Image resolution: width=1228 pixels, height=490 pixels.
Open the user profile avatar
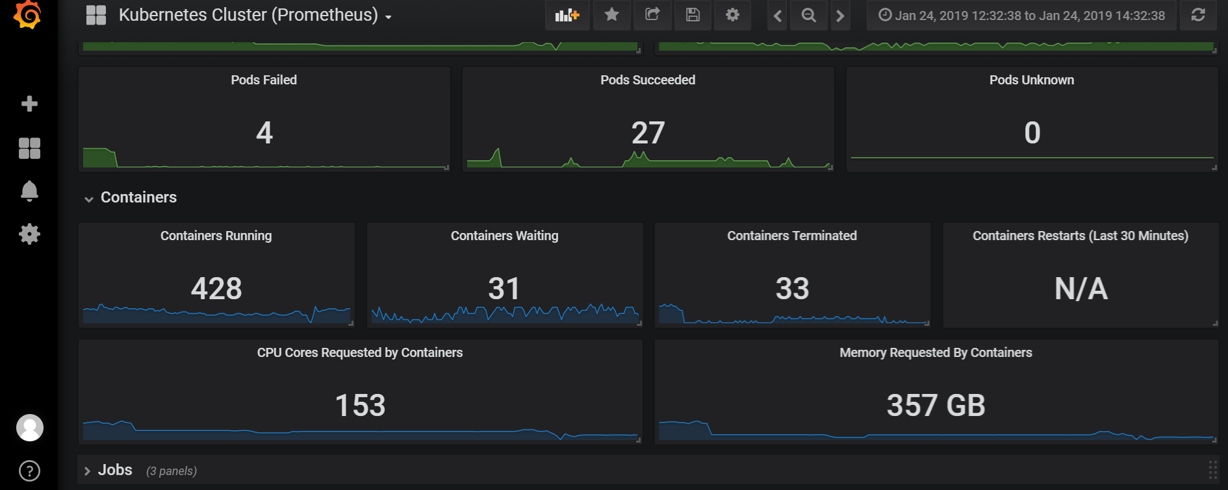[29, 428]
